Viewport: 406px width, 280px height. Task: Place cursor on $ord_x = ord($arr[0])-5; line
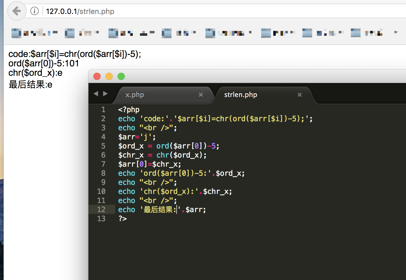[x=169, y=146]
